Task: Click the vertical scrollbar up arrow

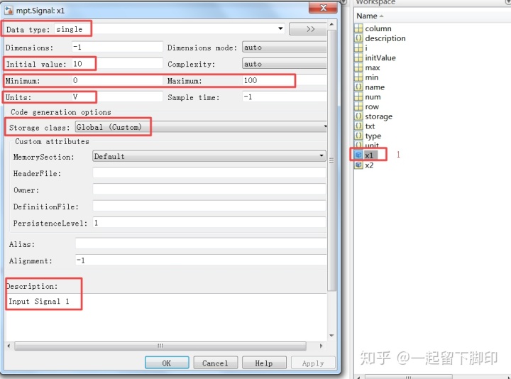Action: point(331,24)
